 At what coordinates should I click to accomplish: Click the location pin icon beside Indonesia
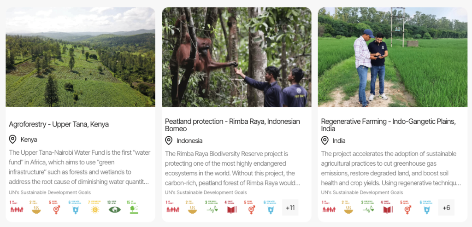click(x=169, y=141)
